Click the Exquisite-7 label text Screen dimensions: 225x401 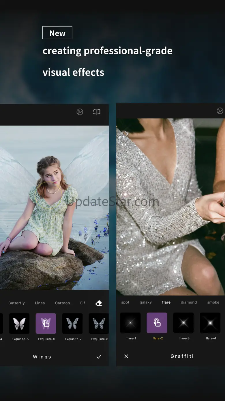73,339
